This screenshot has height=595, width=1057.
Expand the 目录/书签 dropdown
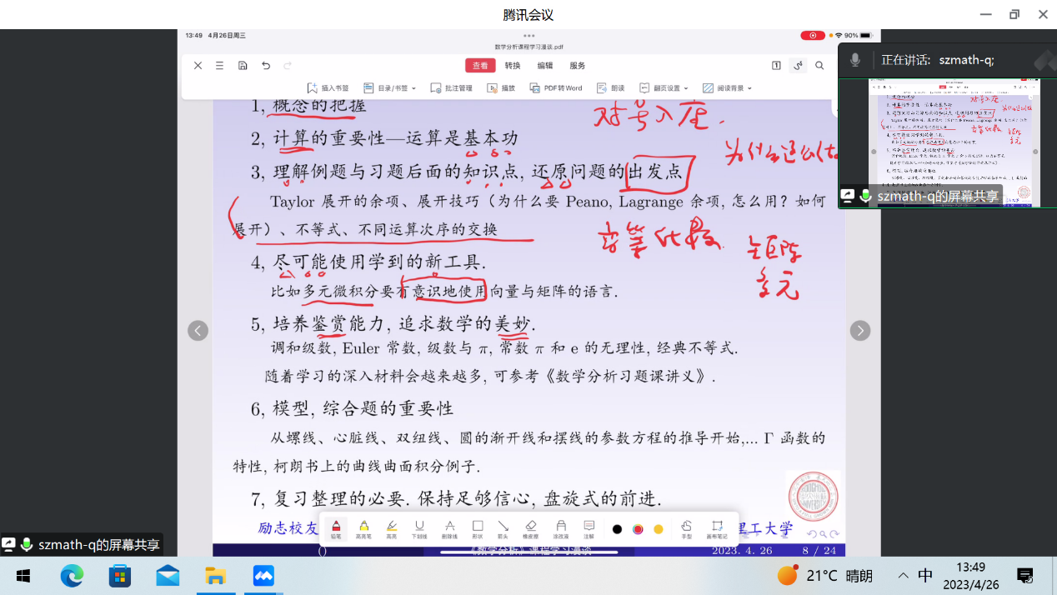(x=389, y=88)
